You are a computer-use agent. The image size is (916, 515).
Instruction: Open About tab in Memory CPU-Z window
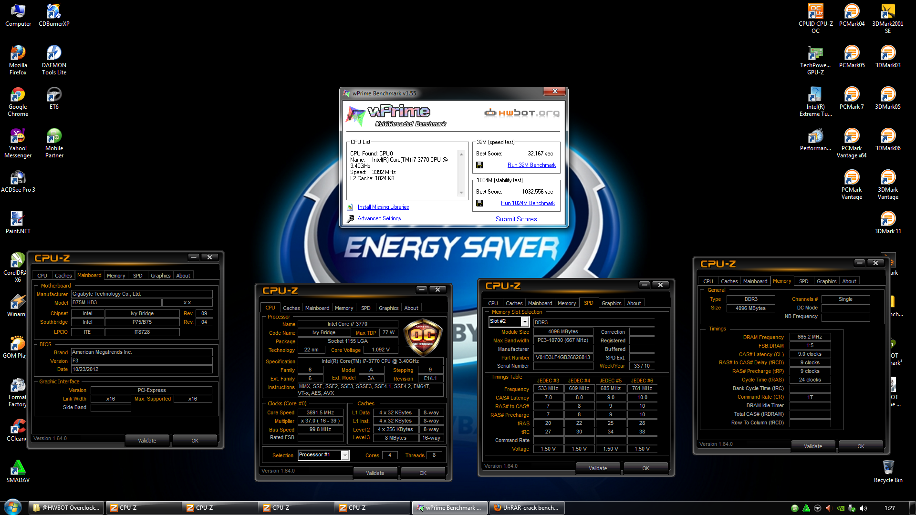[x=849, y=281]
